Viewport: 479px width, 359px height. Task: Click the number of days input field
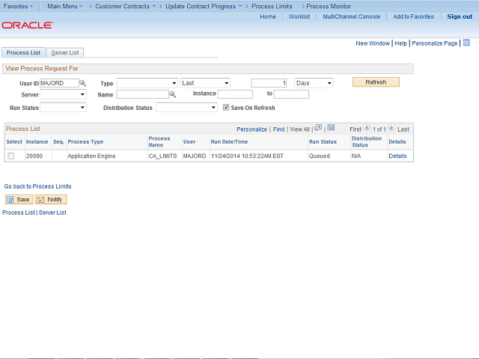269,83
